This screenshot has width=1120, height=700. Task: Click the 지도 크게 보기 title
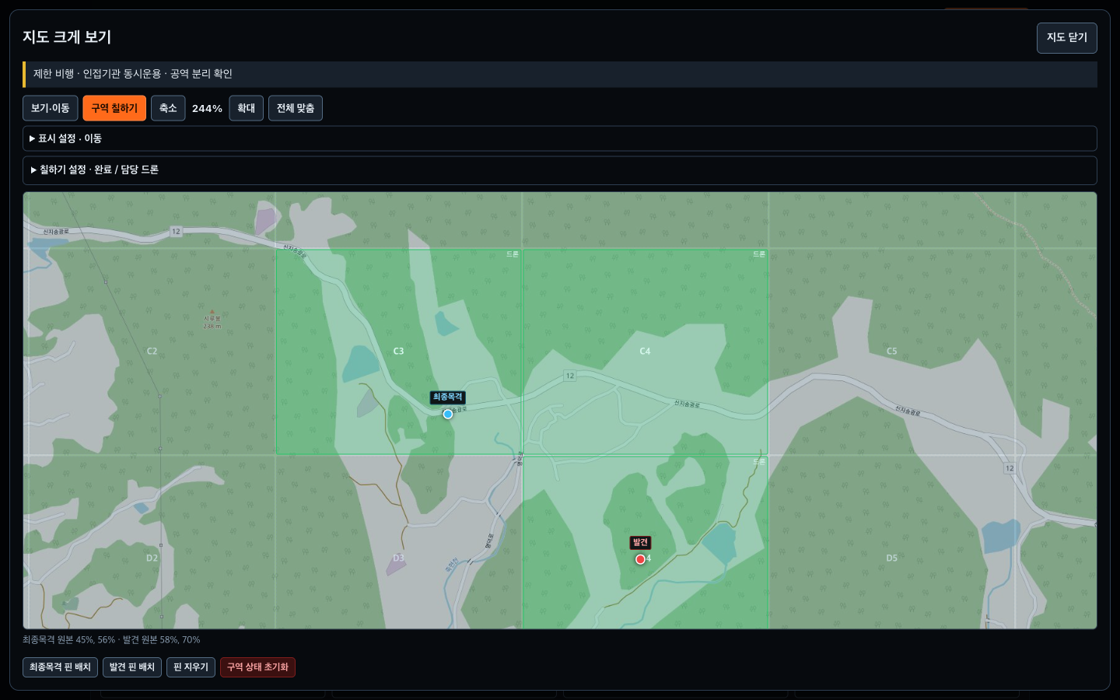[67, 37]
